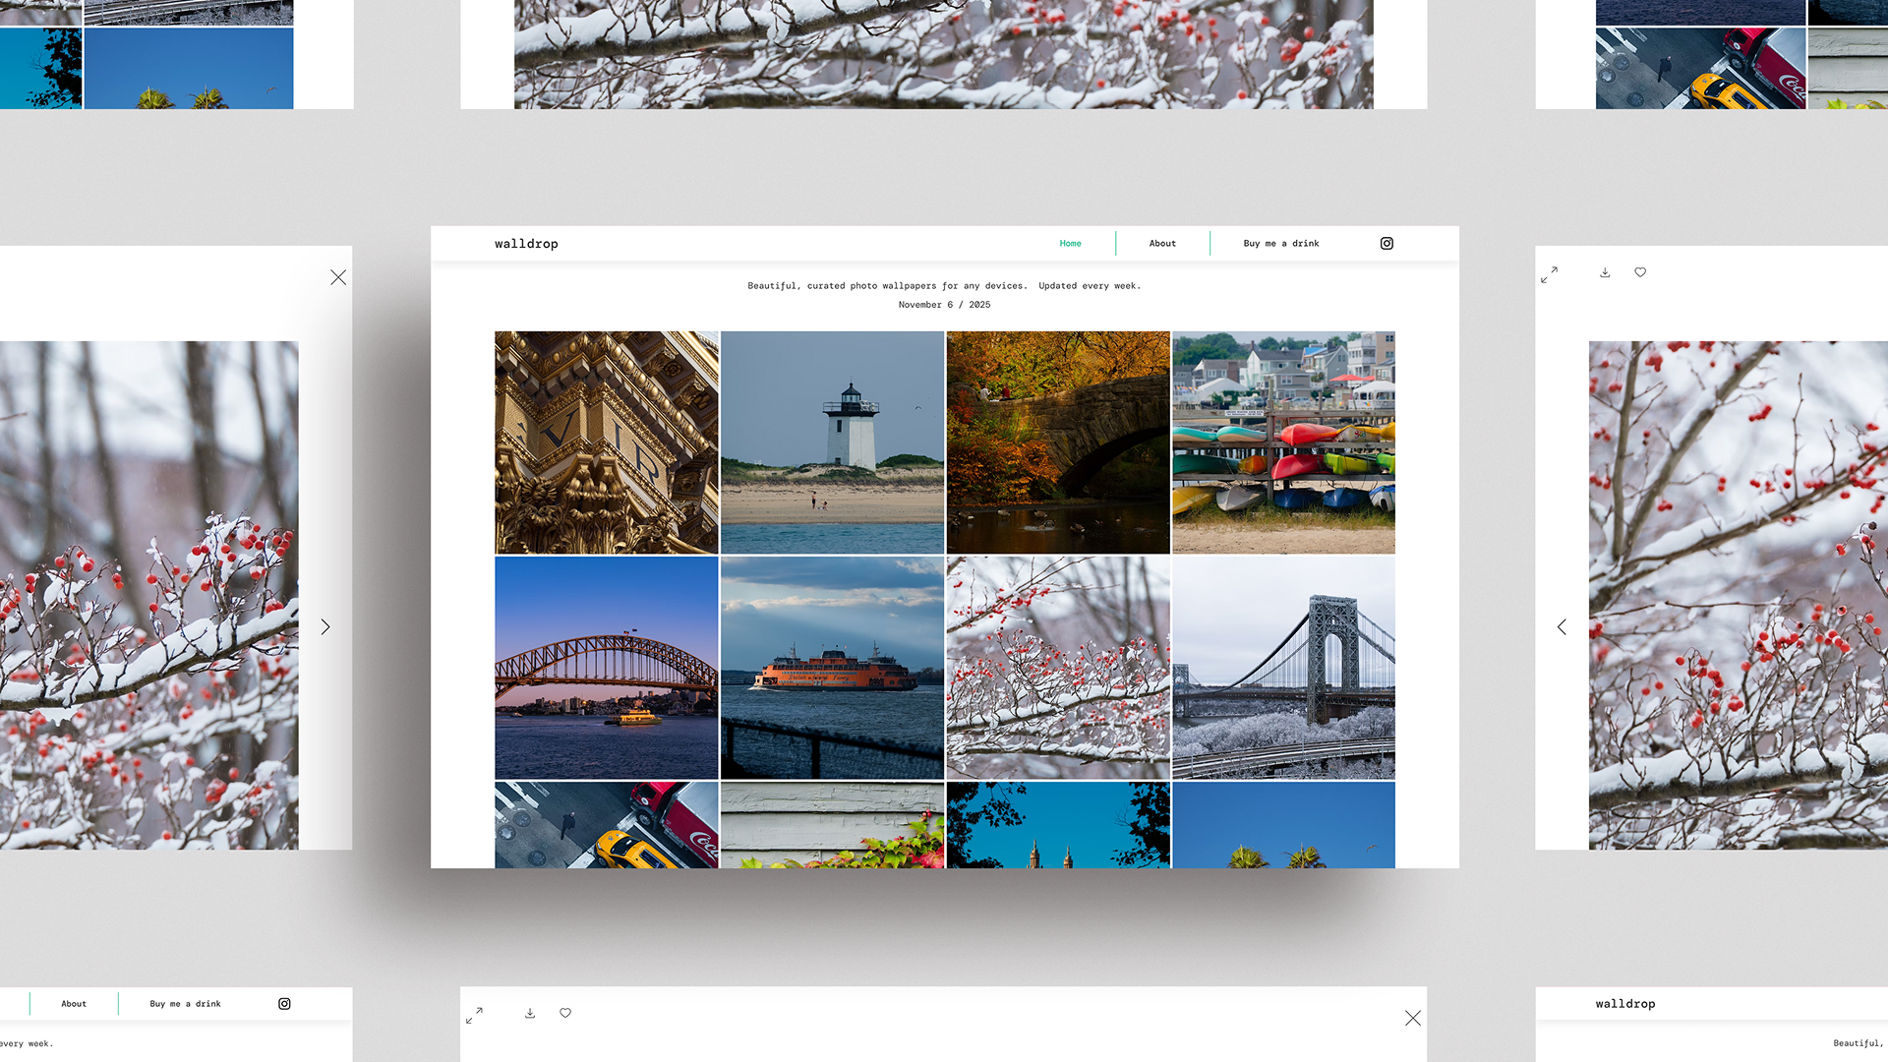
Task: Click About link in bottom-left panel
Action: 74,1004
